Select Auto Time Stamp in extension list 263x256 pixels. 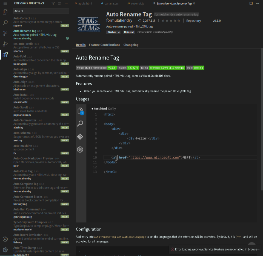click(41, 251)
